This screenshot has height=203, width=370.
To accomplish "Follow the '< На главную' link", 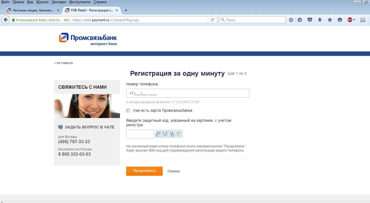I will [64, 63].
